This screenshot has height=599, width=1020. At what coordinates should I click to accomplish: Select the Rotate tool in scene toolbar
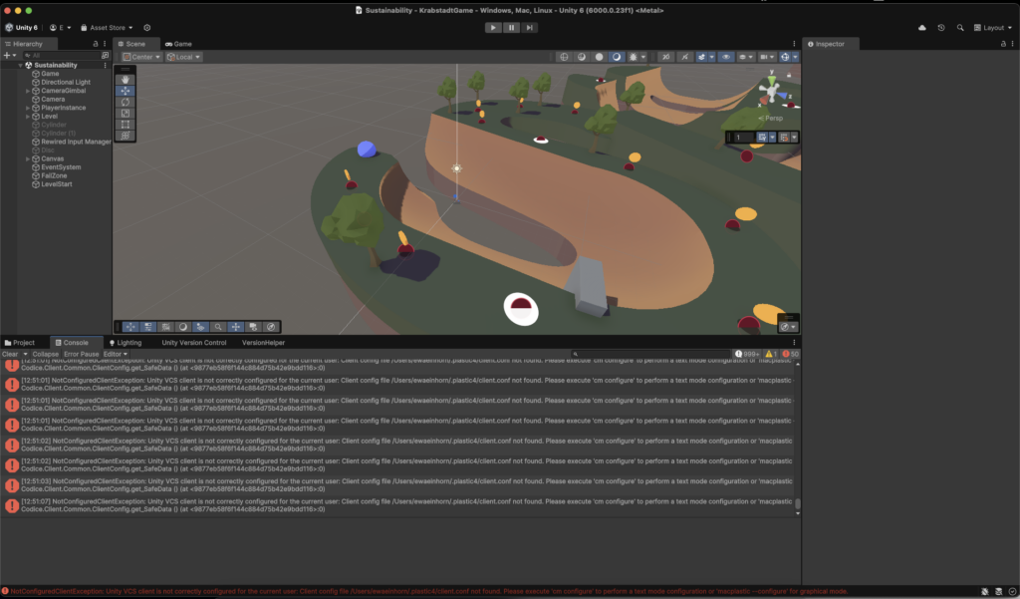click(125, 102)
